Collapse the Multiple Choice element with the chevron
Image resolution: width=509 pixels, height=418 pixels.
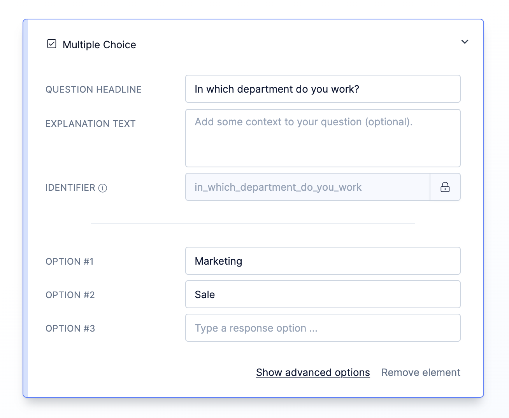(x=465, y=42)
